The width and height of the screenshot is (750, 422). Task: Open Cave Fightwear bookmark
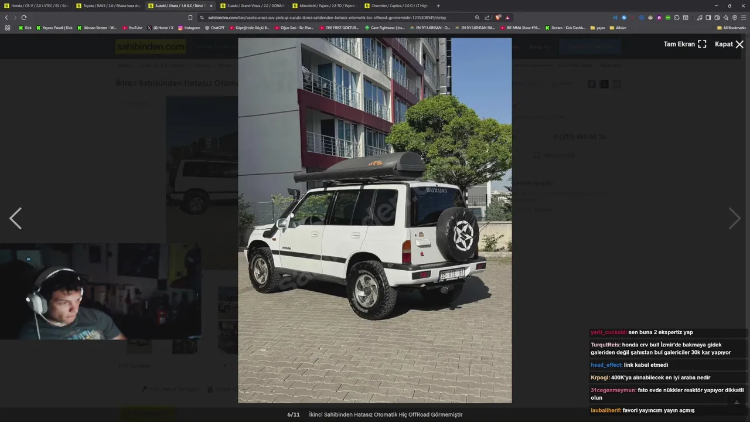pos(384,28)
